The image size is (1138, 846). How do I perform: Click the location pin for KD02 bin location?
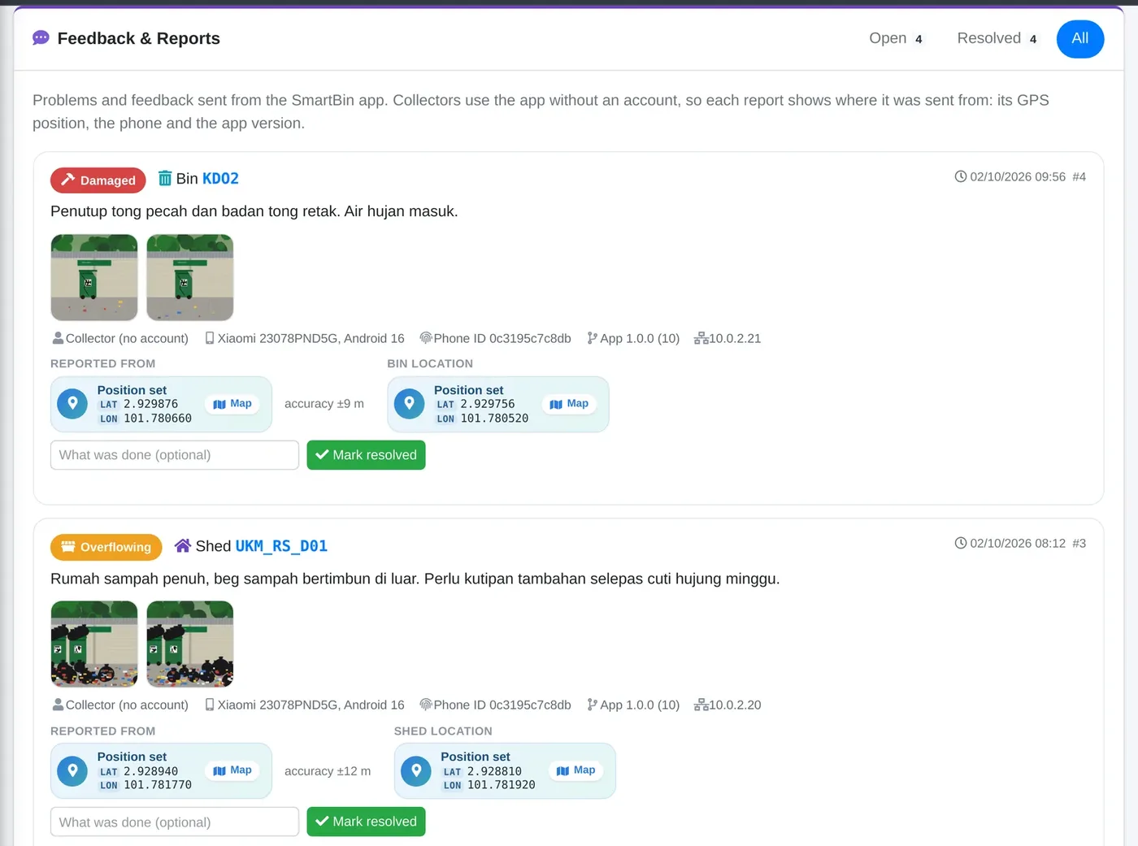[409, 403]
